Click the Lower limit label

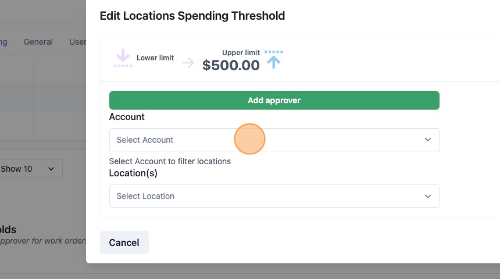click(x=155, y=58)
